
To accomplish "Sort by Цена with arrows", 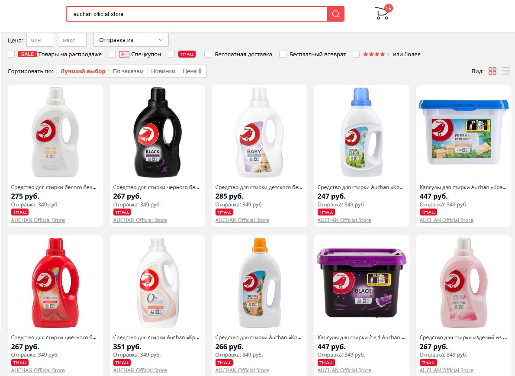I will (192, 71).
